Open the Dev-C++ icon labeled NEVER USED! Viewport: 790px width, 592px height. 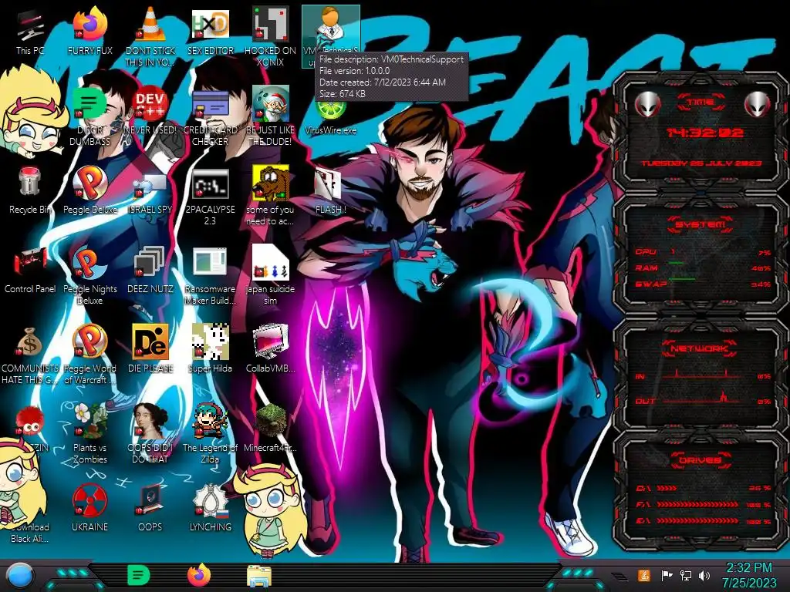(150, 111)
